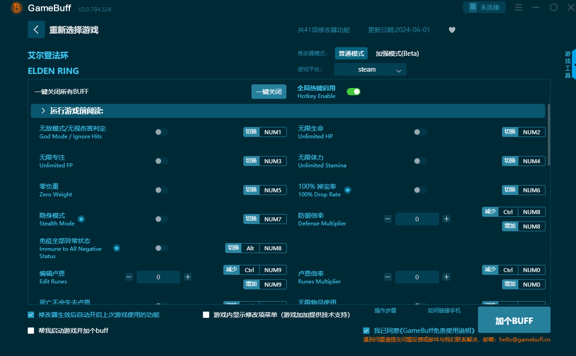Switch to Enhanced Mode (Beta) tab
This screenshot has height=356, width=576.
[397, 54]
